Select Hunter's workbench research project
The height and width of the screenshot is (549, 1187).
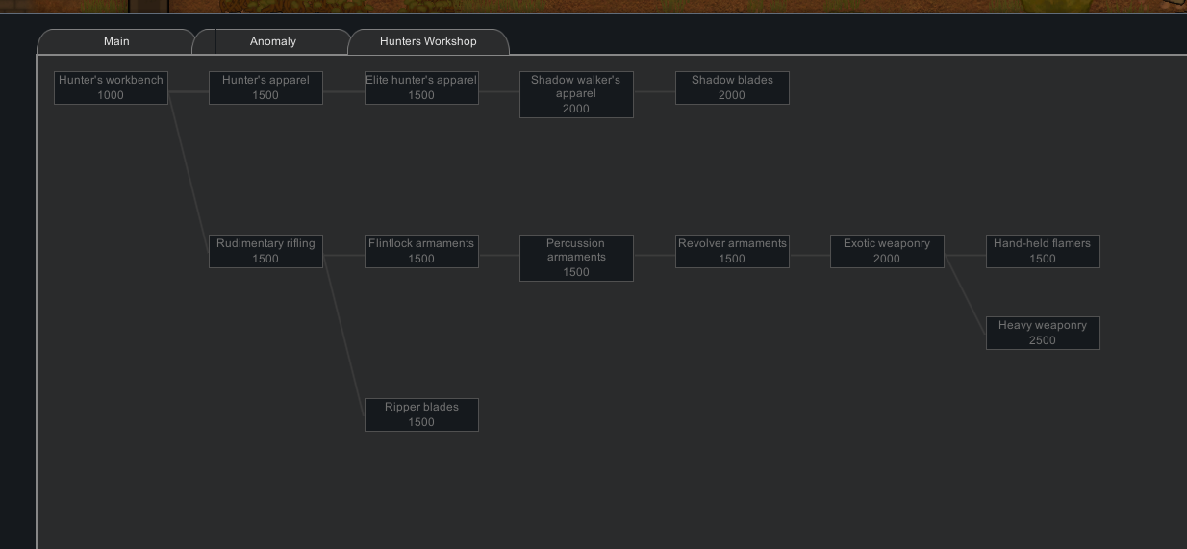click(x=111, y=87)
